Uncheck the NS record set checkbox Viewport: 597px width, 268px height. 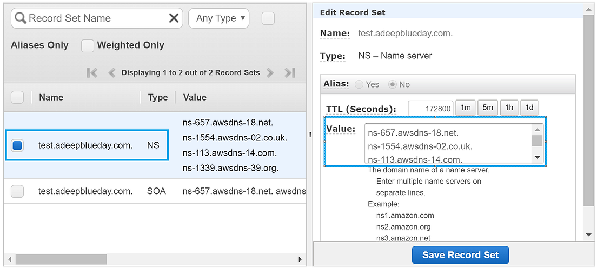pos(17,145)
